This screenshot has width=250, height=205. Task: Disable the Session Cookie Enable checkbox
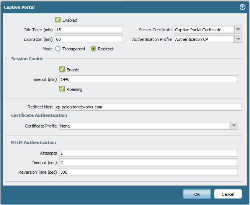click(62, 69)
